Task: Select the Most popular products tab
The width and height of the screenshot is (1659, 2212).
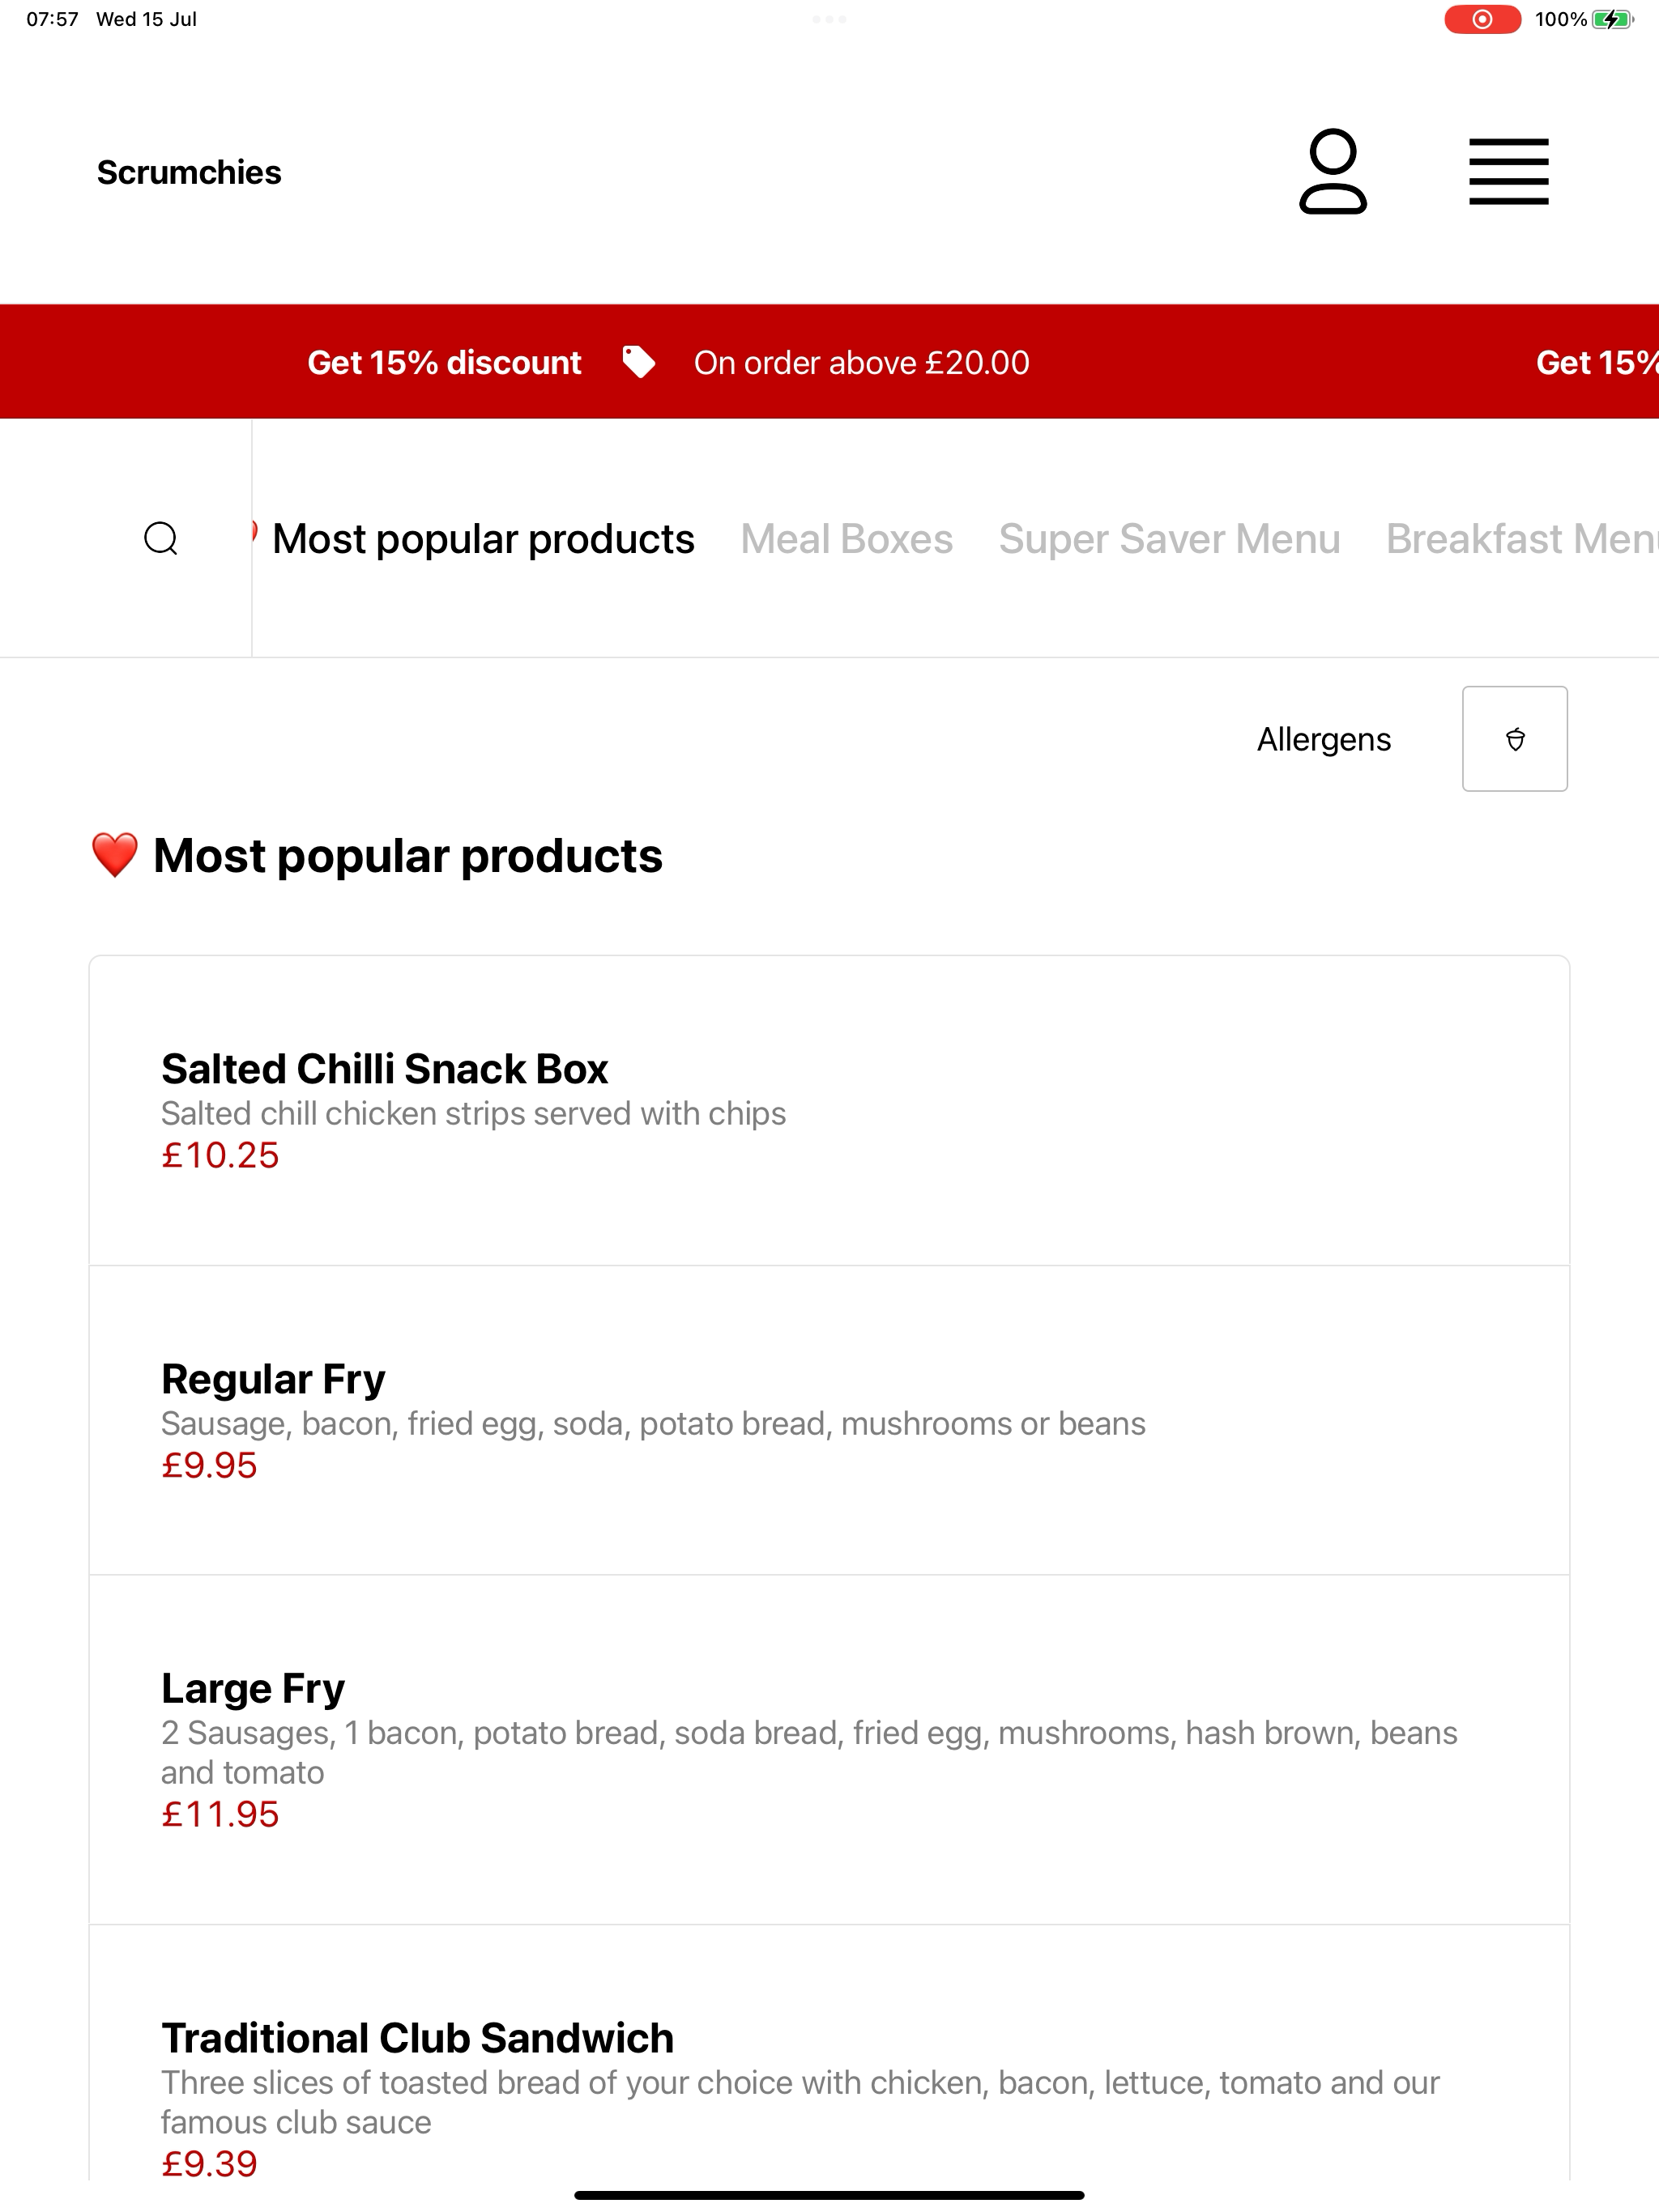Action: [484, 539]
